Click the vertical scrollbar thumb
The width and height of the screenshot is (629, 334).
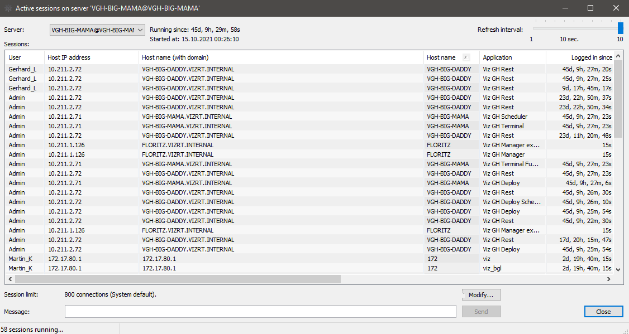pyautogui.click(x=618, y=99)
